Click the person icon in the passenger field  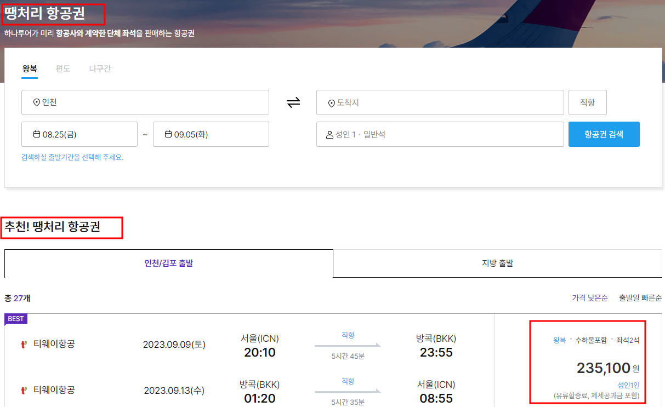pyautogui.click(x=329, y=134)
